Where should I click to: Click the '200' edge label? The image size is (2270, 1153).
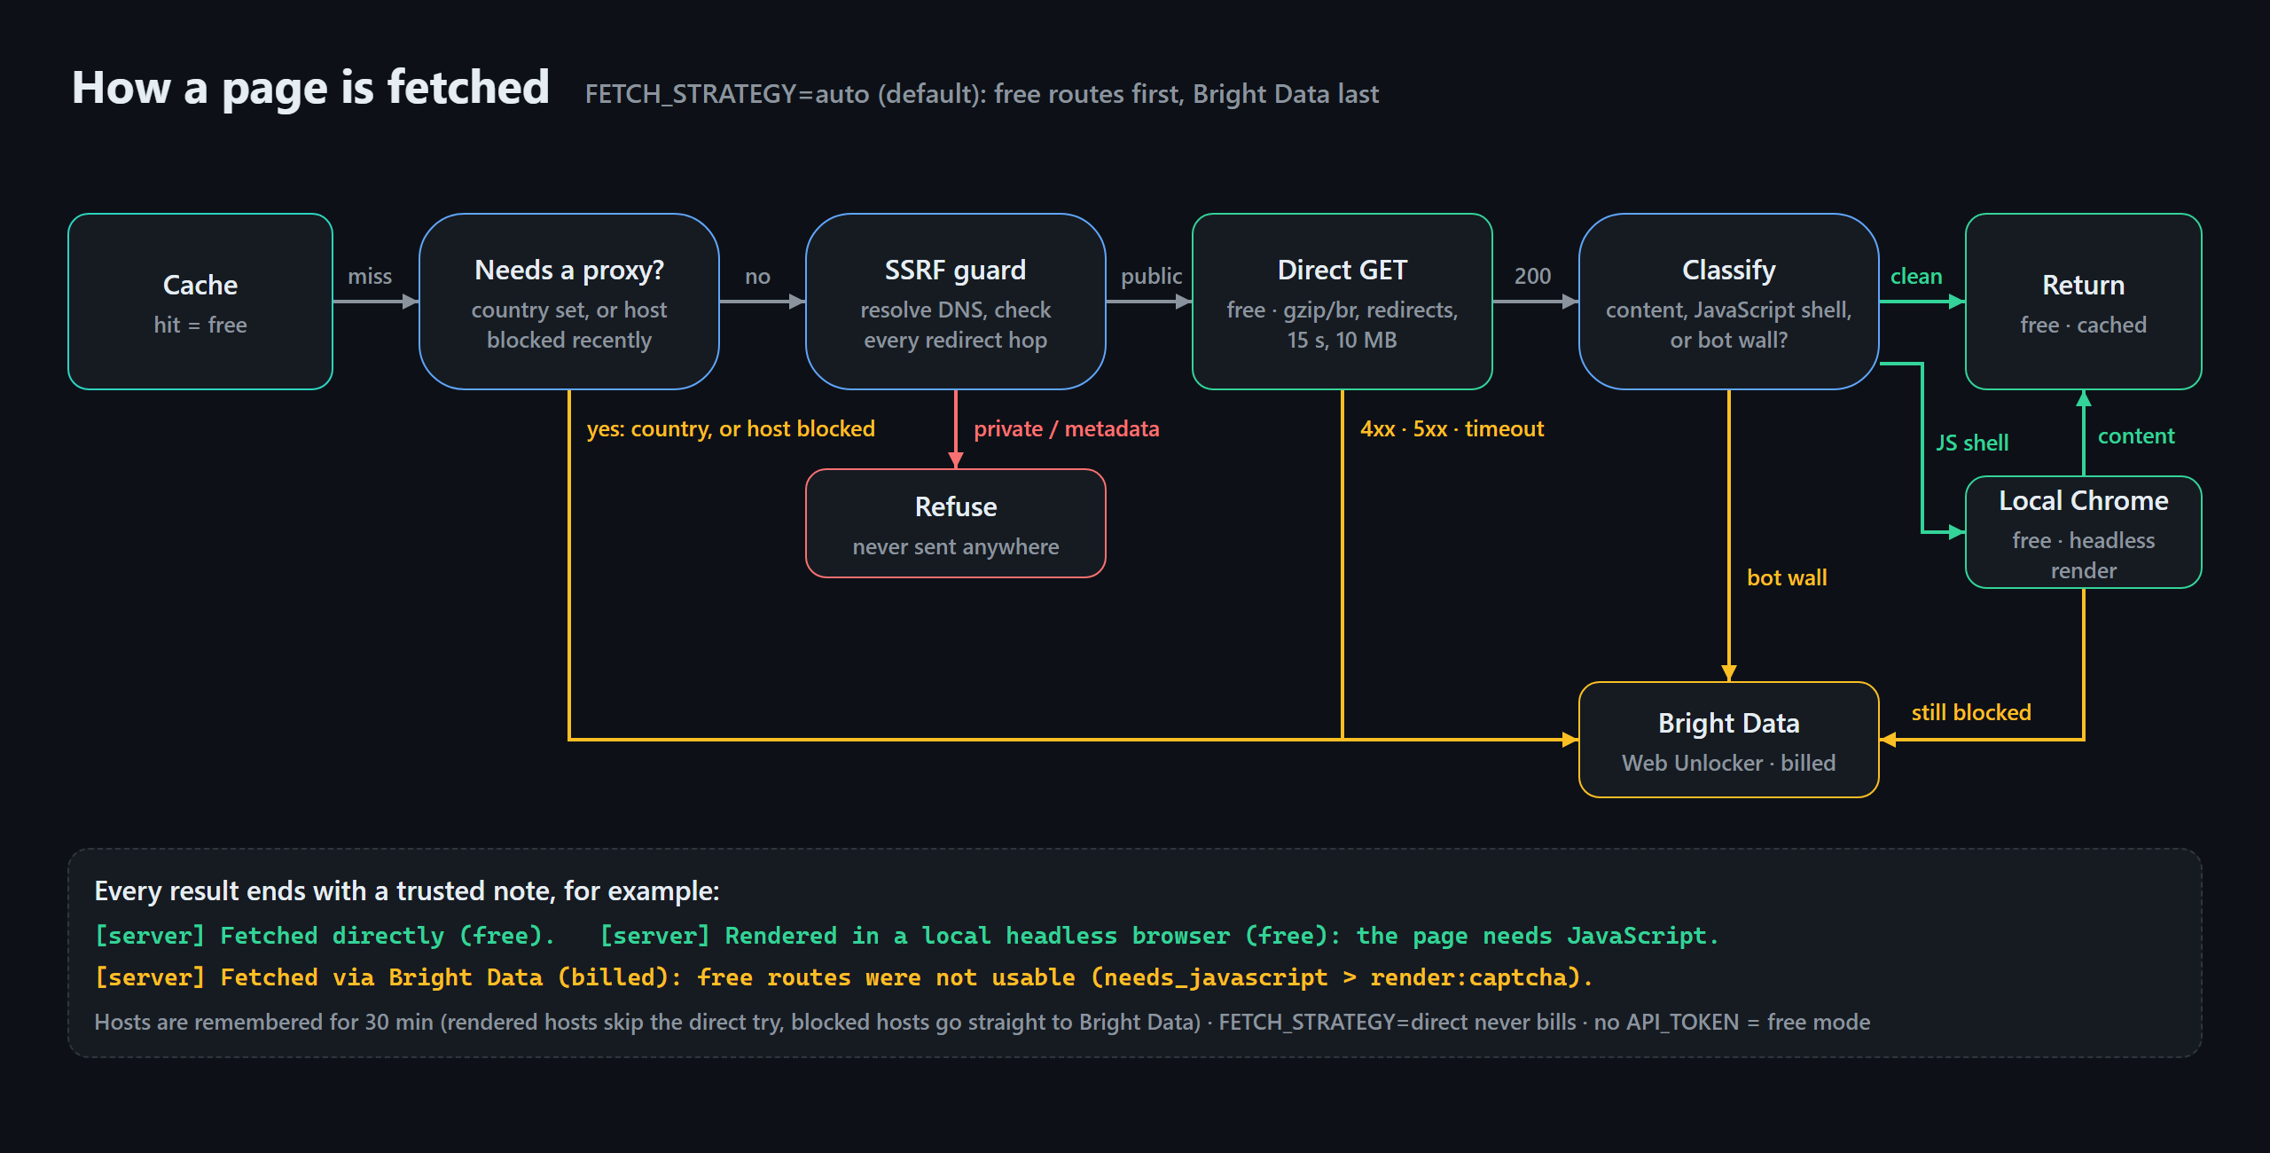click(x=1532, y=276)
